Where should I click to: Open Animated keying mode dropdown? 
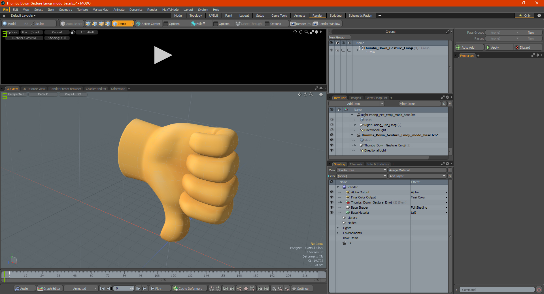coord(81,289)
